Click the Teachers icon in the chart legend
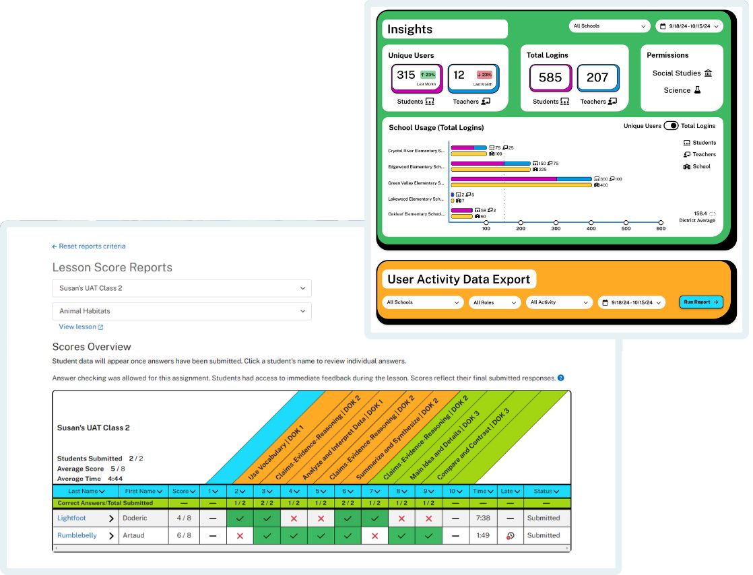The width and height of the screenshot is (753, 575). point(688,154)
